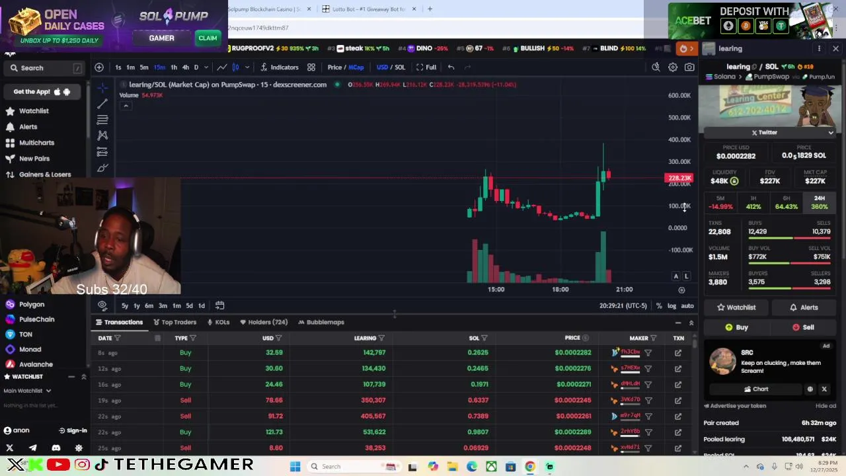The width and height of the screenshot is (846, 476).
Task: Expand the Twitter links dropdown chevron
Action: click(x=831, y=133)
